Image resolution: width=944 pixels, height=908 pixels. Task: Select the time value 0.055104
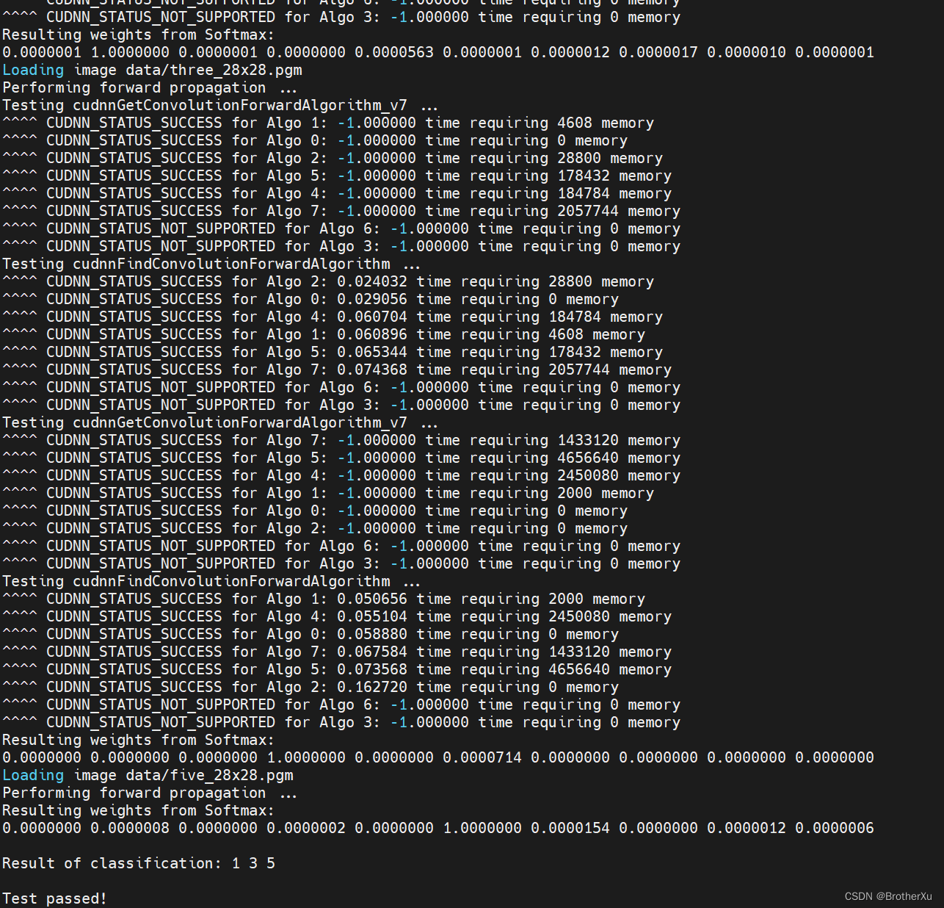click(372, 617)
